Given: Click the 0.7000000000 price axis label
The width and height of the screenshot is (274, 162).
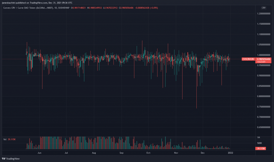Looking at the screenshot, I should (264, 117).
